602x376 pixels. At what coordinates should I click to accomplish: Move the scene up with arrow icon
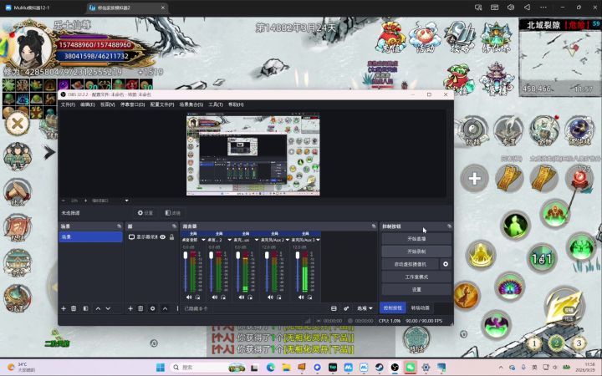point(98,308)
